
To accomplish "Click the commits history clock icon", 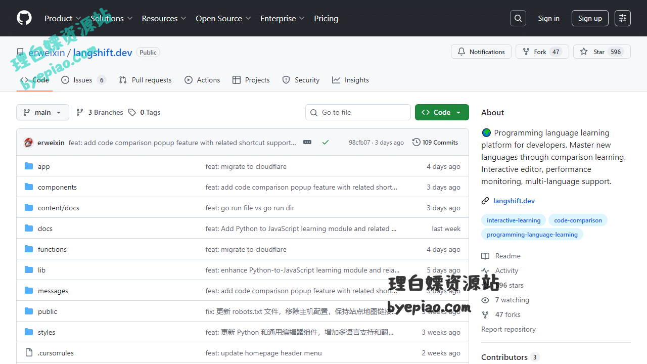I will [416, 142].
